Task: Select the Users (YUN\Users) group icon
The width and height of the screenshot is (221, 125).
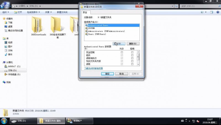Action: [x=86, y=34]
